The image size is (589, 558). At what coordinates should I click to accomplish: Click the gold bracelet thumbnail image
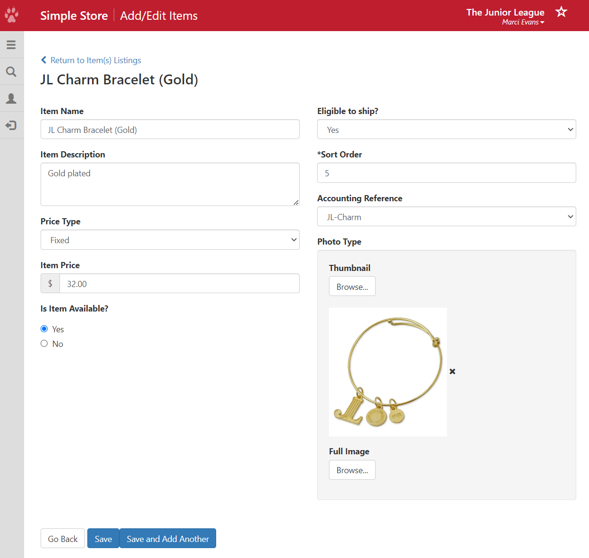pos(388,372)
